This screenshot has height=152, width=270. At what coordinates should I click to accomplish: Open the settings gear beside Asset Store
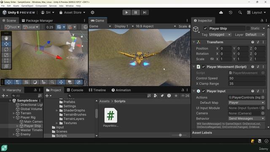[92, 12]
